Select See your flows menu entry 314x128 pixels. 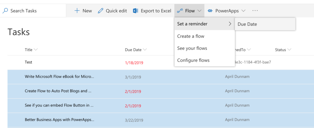coord(192,48)
